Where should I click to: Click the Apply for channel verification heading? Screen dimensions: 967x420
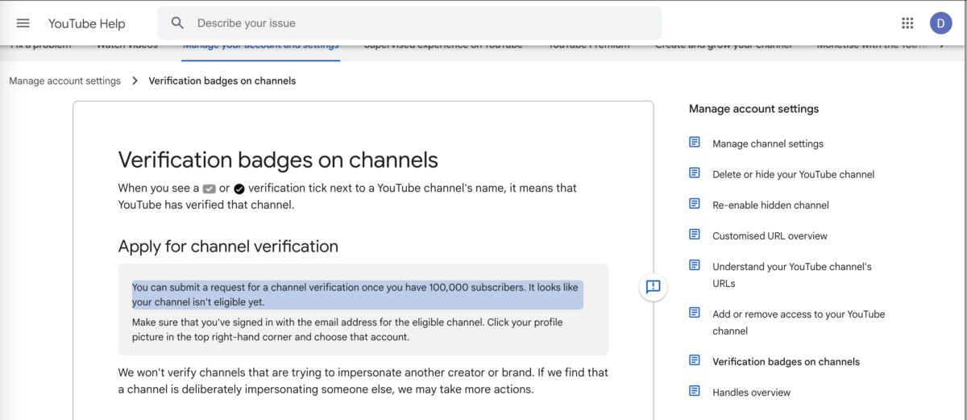coord(228,246)
